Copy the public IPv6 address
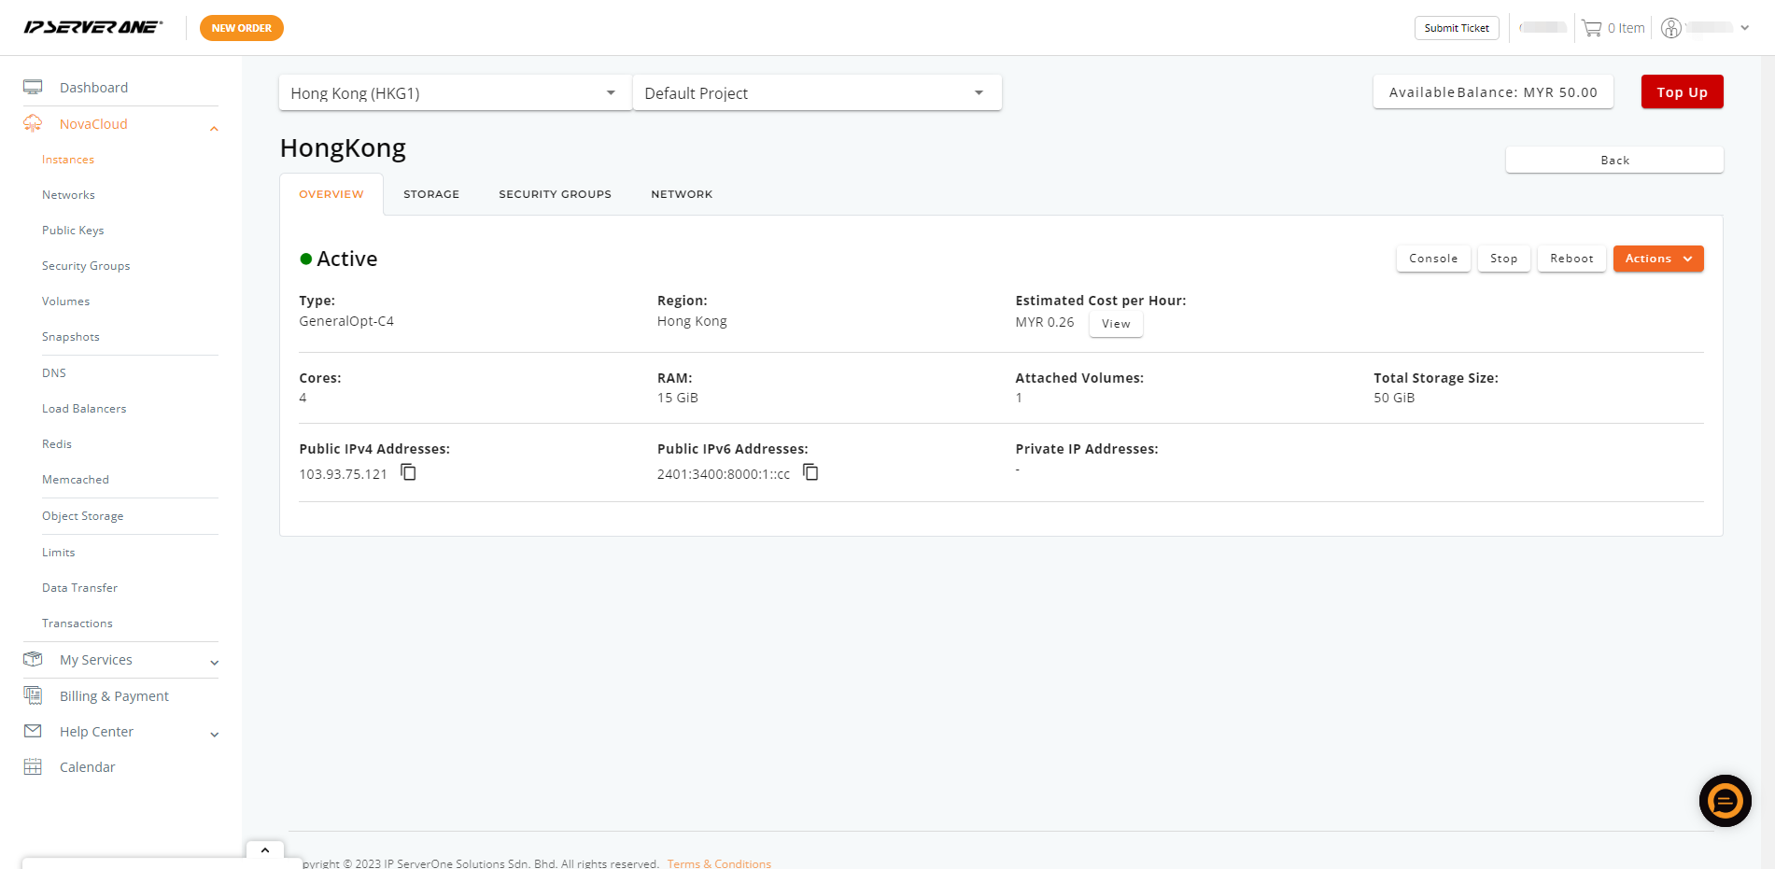Screen dimensions: 1775x869 click(810, 472)
